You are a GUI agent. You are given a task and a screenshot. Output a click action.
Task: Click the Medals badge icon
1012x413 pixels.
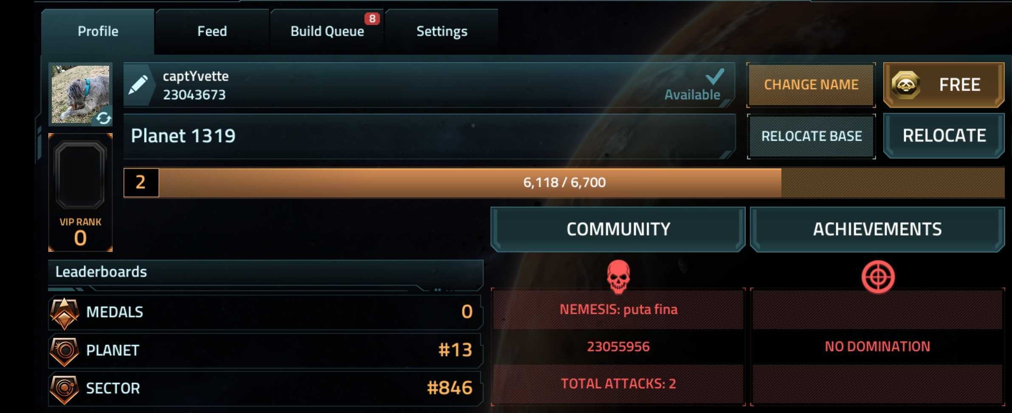[x=64, y=313]
